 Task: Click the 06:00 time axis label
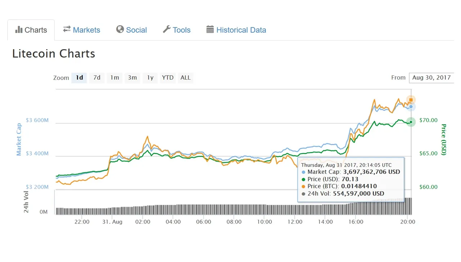click(203, 222)
